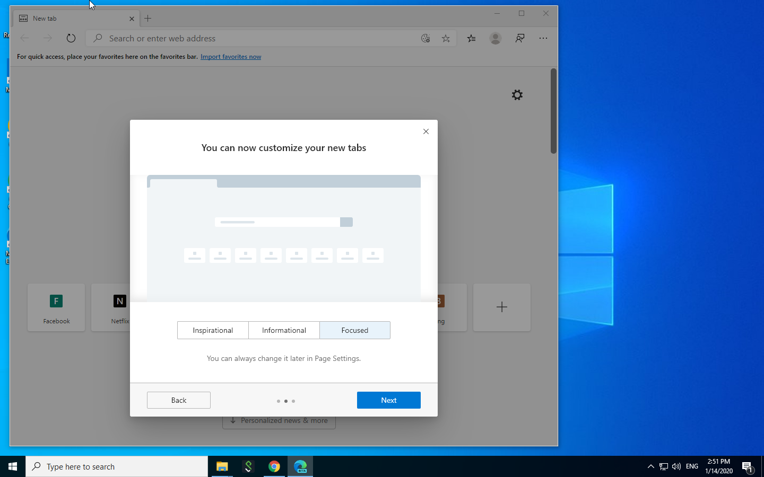Open the Favorites list icon

pyautogui.click(x=471, y=38)
